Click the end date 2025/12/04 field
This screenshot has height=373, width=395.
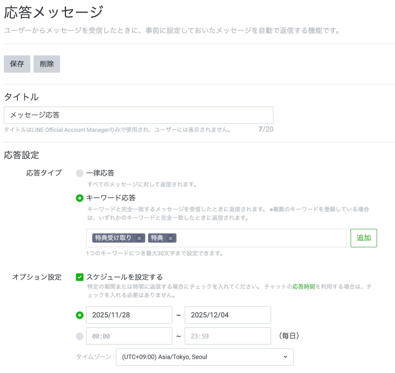(228, 315)
